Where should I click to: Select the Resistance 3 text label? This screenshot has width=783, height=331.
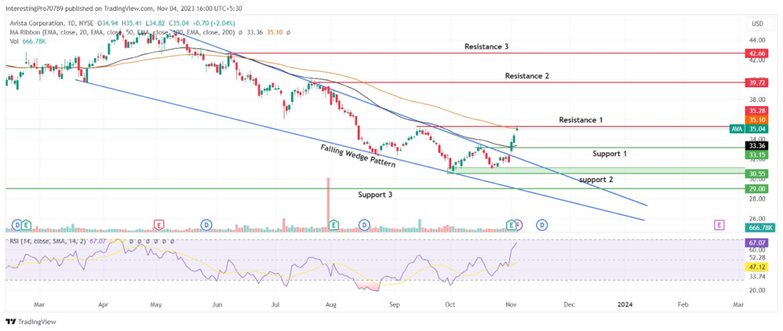point(486,47)
